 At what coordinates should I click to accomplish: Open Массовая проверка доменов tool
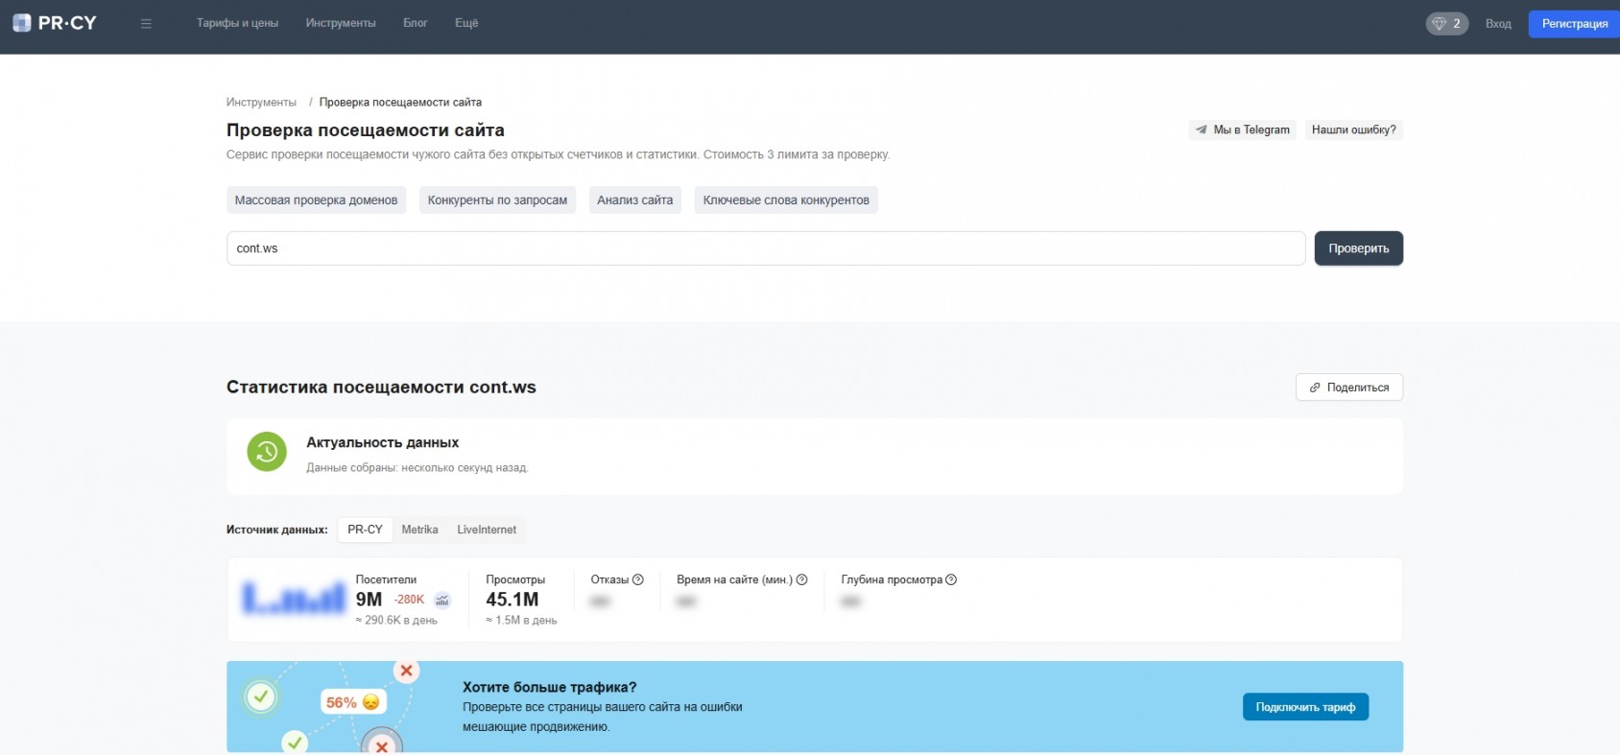pyautogui.click(x=316, y=200)
